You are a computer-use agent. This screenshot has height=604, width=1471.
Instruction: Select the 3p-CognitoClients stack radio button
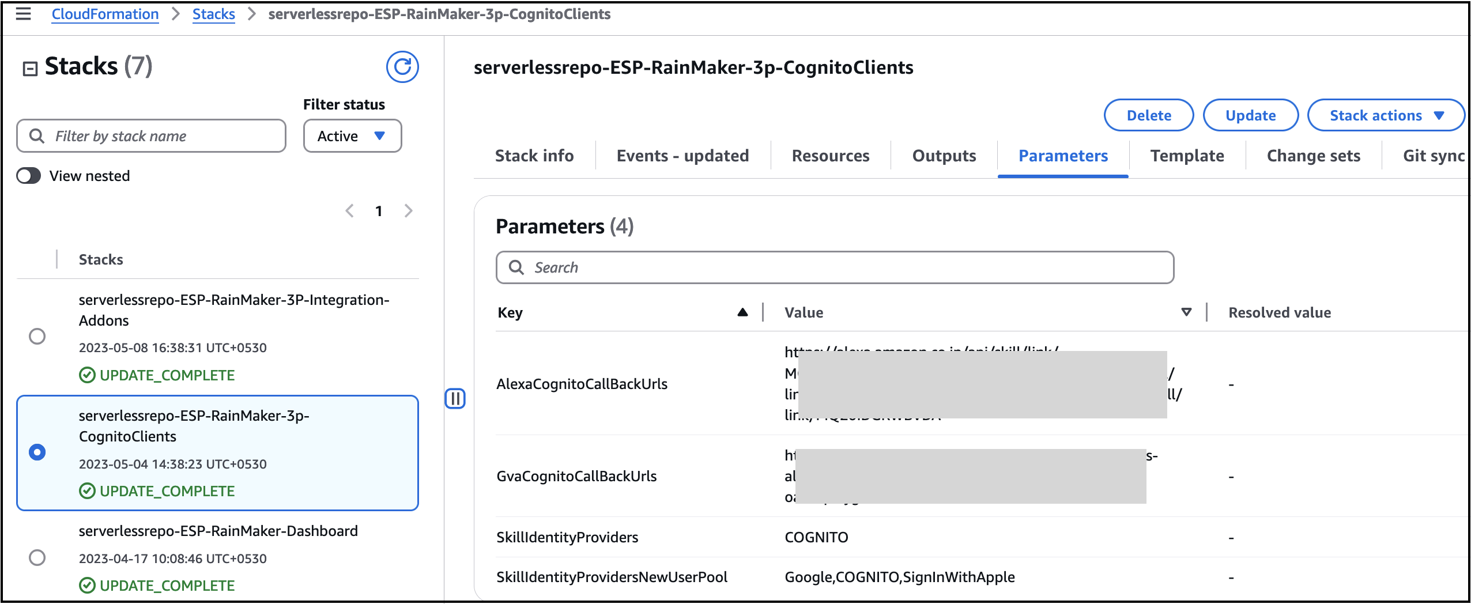coord(37,452)
